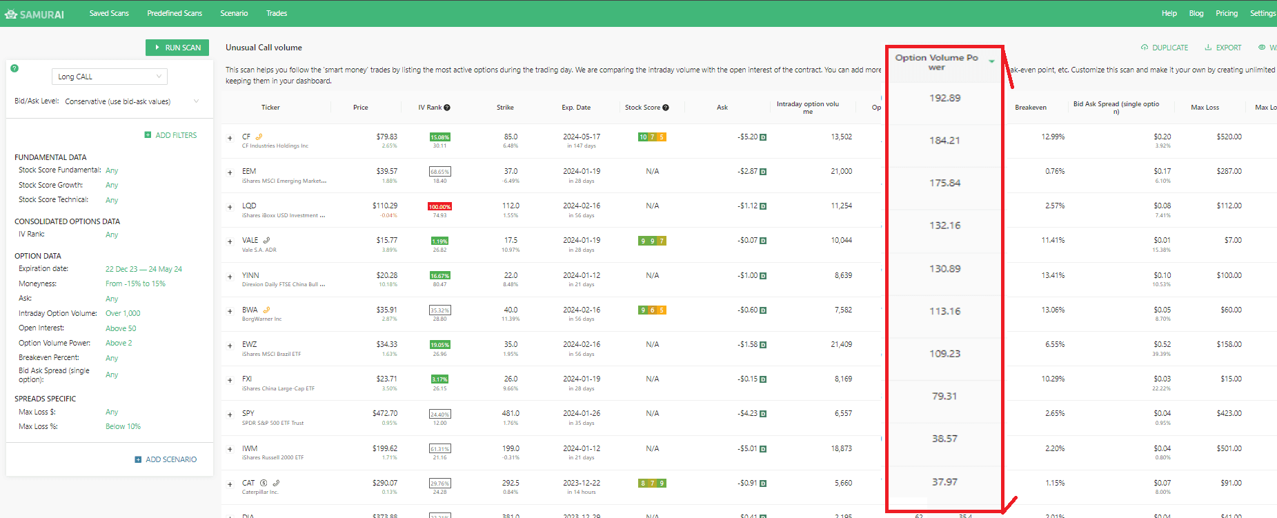Edit the Expiration date filter value
The width and height of the screenshot is (1277, 518).
[x=143, y=269]
